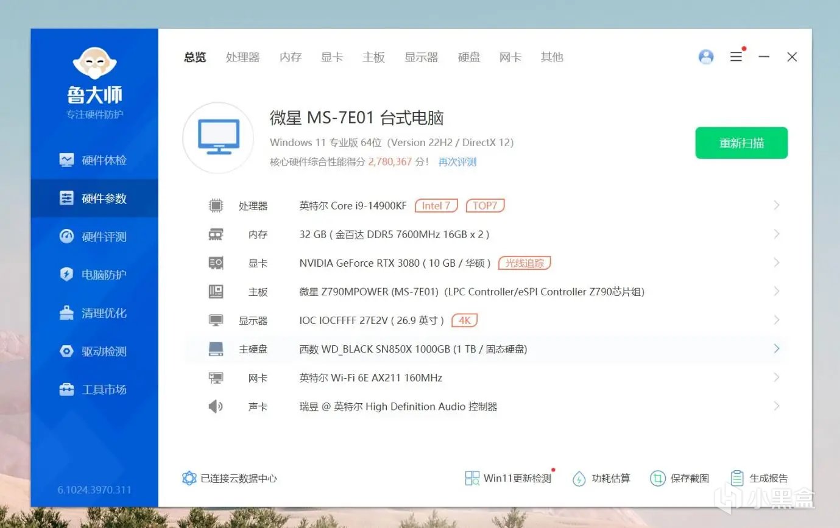Click the 主板 motherboard icon
This screenshot has height=528, width=840.
(x=216, y=292)
